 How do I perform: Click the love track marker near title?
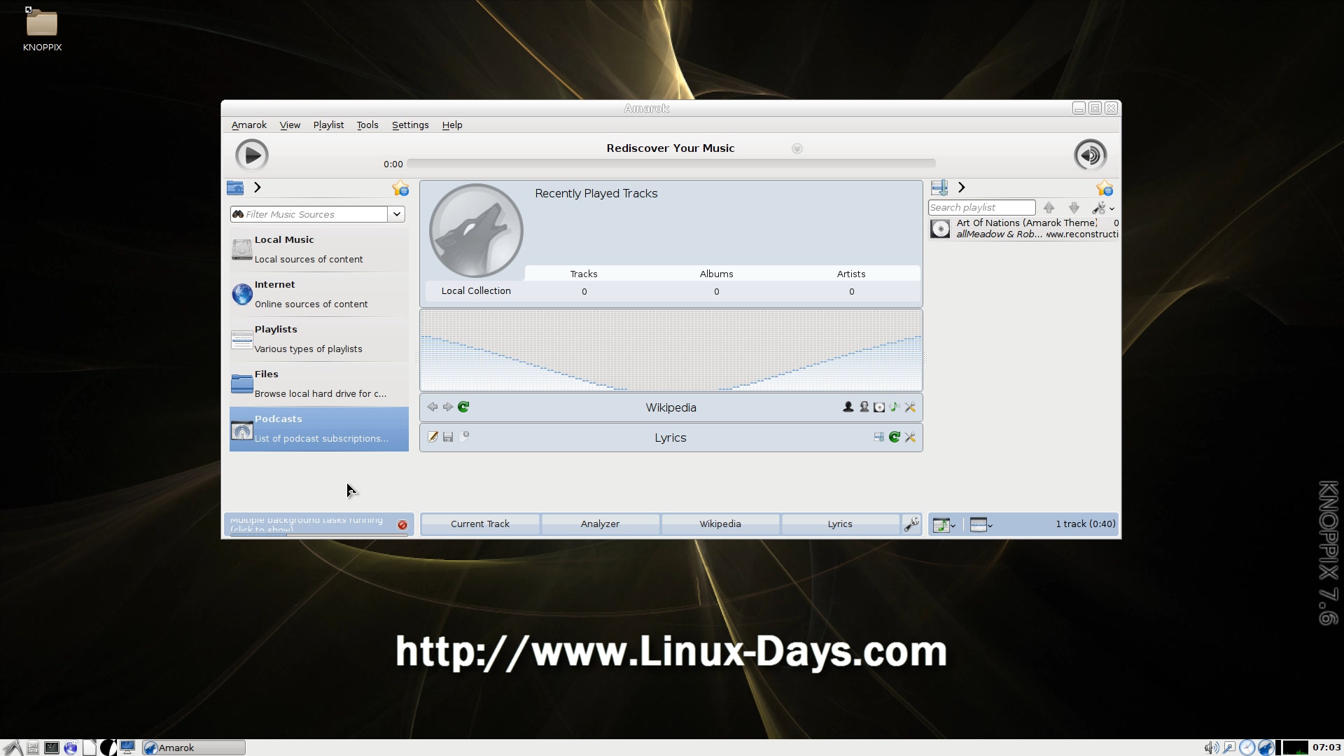pyautogui.click(x=797, y=148)
